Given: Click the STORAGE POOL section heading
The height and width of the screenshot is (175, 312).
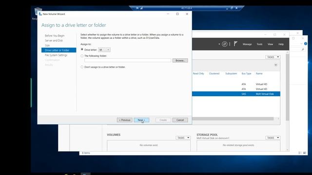Looking at the screenshot, I should (207, 135).
